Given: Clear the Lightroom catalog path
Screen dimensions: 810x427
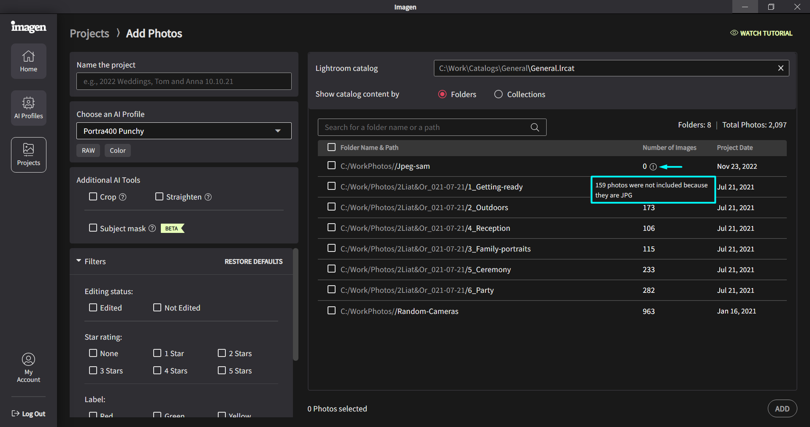Looking at the screenshot, I should [780, 68].
